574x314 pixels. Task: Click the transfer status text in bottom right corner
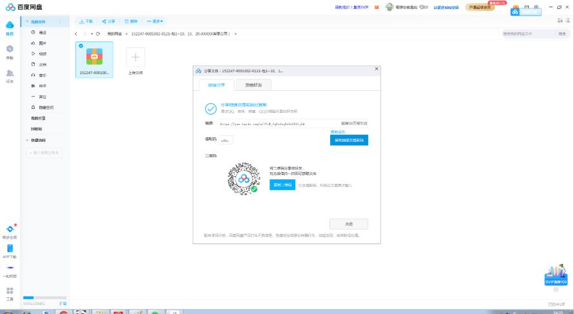tap(556, 304)
